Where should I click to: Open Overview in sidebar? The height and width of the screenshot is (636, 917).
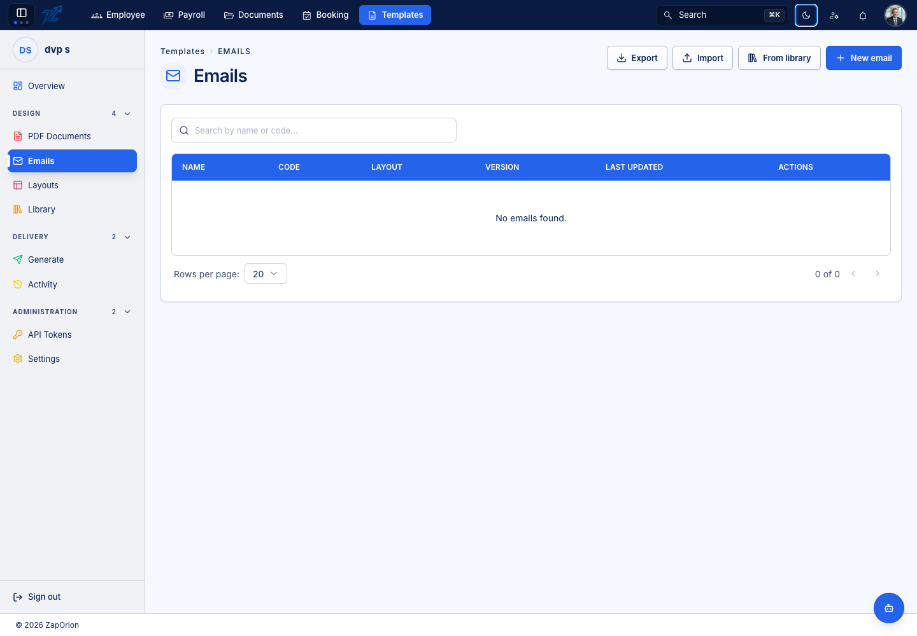point(72,86)
